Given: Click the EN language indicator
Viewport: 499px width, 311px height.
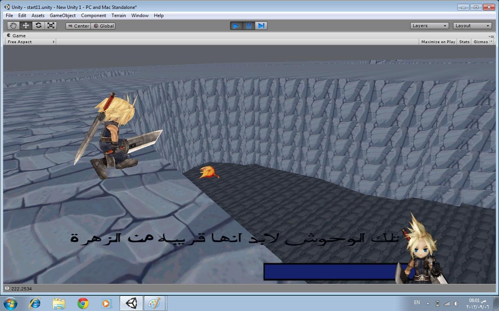Looking at the screenshot, I should click(417, 302).
